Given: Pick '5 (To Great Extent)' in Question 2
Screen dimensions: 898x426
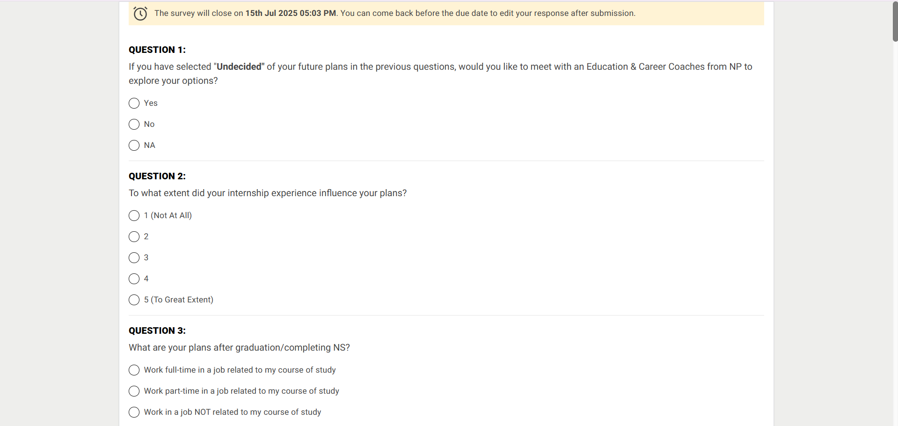Looking at the screenshot, I should tap(133, 300).
